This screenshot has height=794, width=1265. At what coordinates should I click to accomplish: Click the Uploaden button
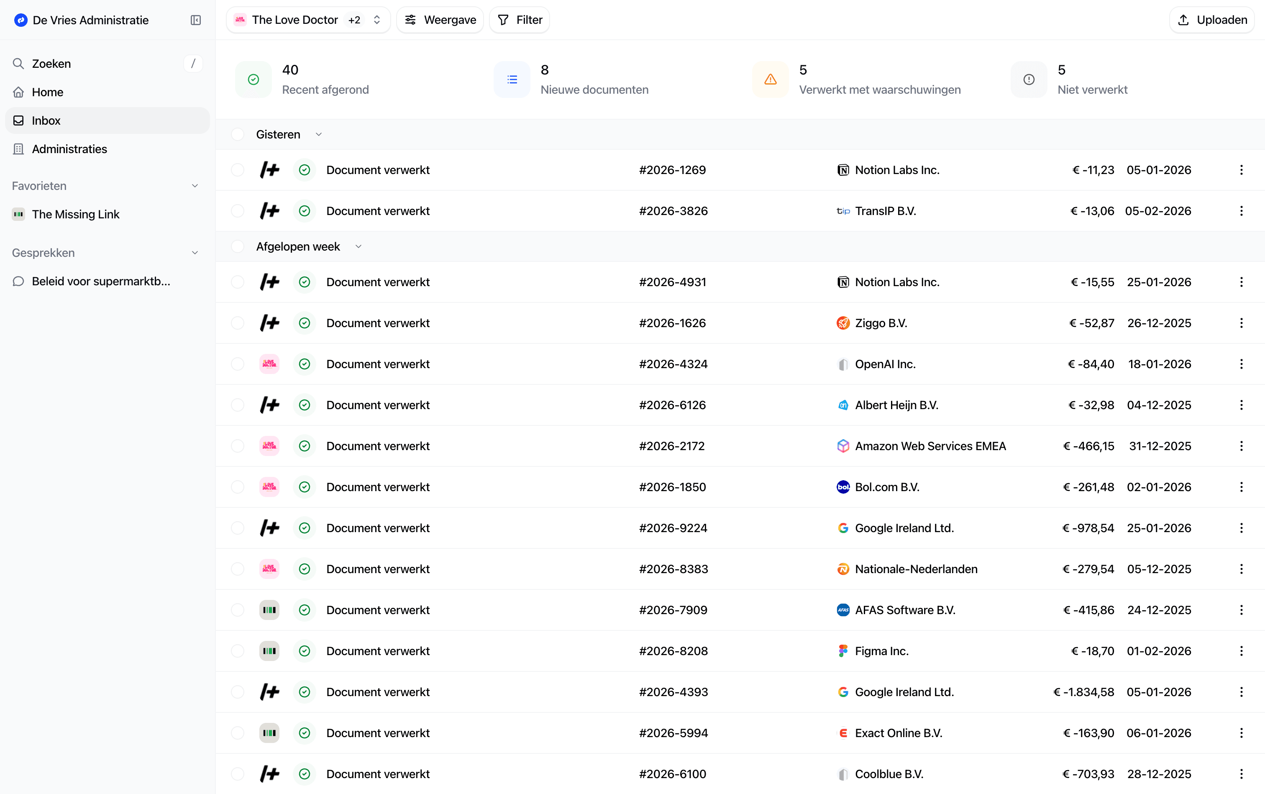coord(1211,19)
